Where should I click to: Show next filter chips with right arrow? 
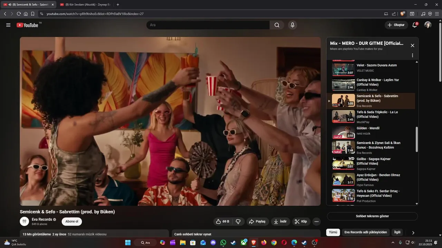pyautogui.click(x=413, y=232)
